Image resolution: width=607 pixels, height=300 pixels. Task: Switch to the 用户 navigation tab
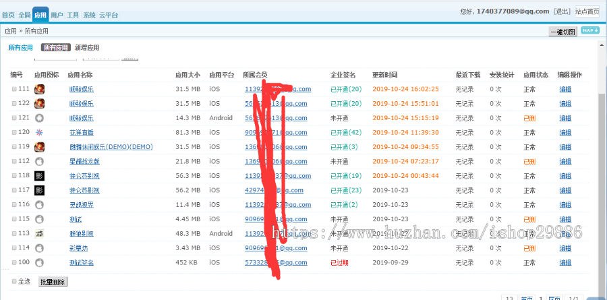click(57, 16)
